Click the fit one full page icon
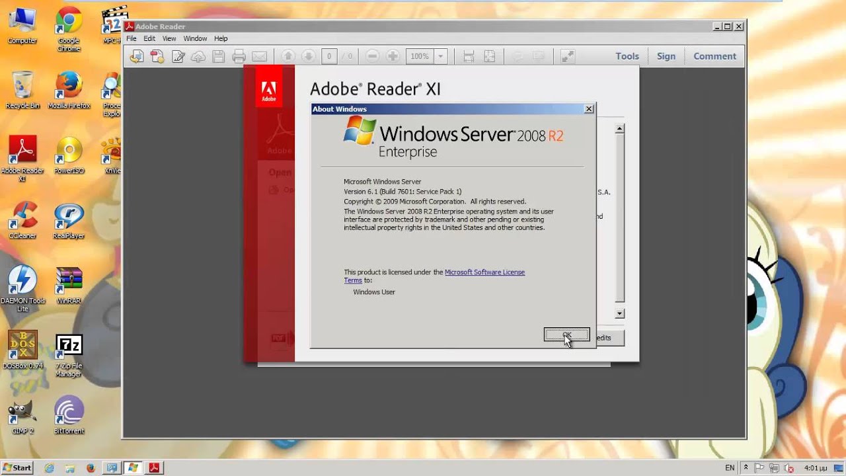 [490, 56]
